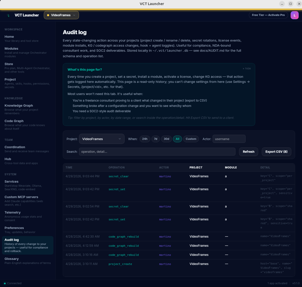Open the VideoFrames project switcher in header
The image size is (302, 287).
coord(61,15)
